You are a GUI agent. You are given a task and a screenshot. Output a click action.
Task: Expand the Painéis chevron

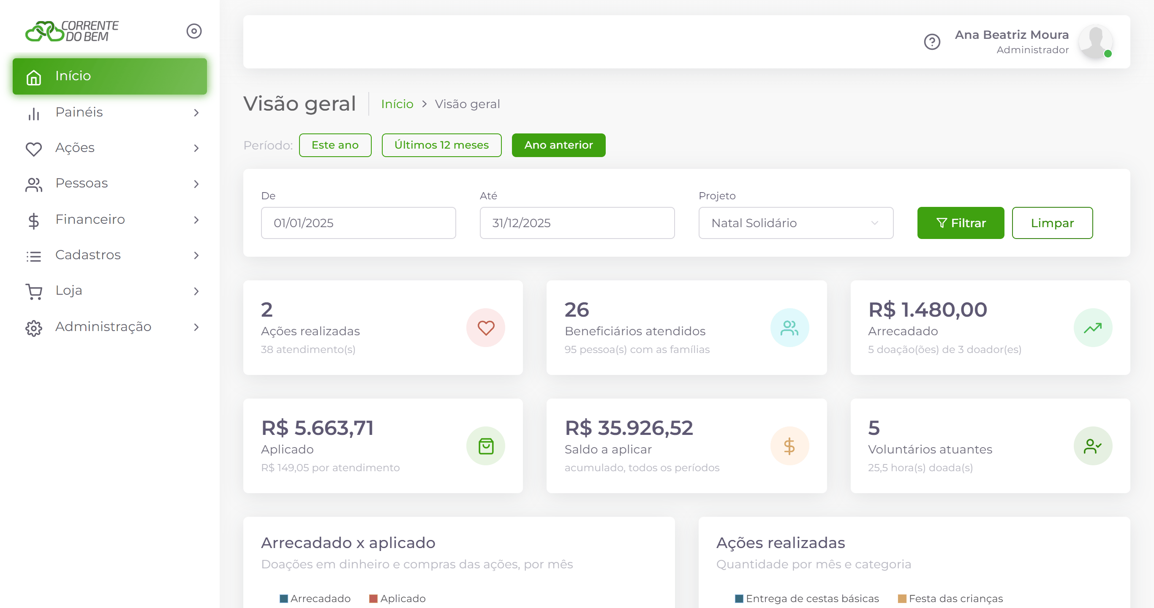tap(196, 113)
